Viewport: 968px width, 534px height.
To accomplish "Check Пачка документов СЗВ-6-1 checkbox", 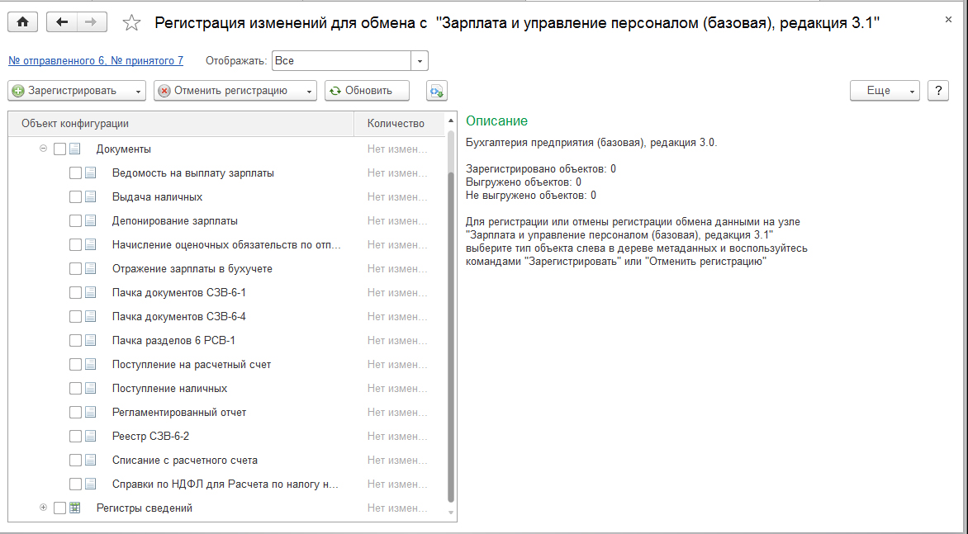I will tap(75, 293).
